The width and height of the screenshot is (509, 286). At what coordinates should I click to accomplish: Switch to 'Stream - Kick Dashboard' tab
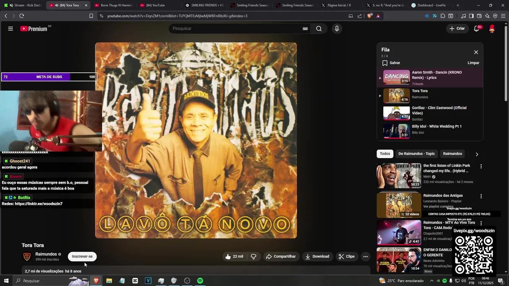[23, 5]
